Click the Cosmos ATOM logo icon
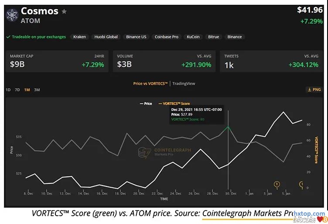The image size is (328, 224). tap(12, 15)
